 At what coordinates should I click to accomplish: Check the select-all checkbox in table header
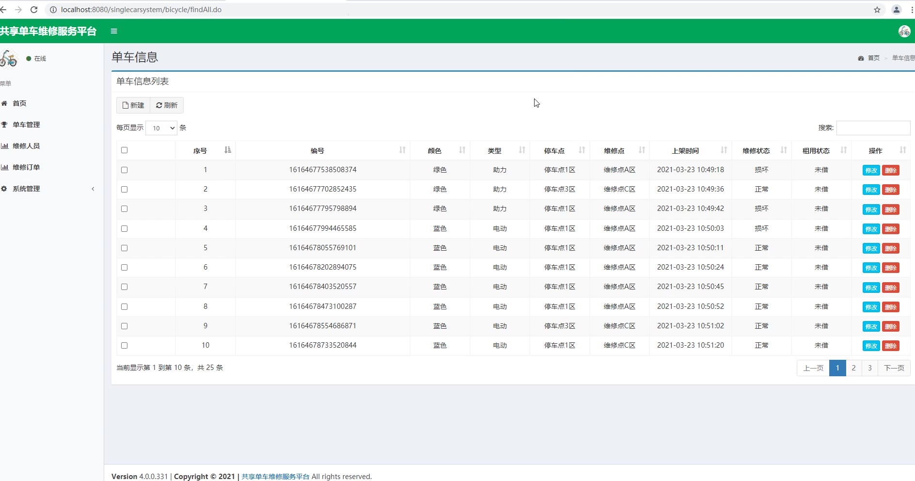click(125, 150)
